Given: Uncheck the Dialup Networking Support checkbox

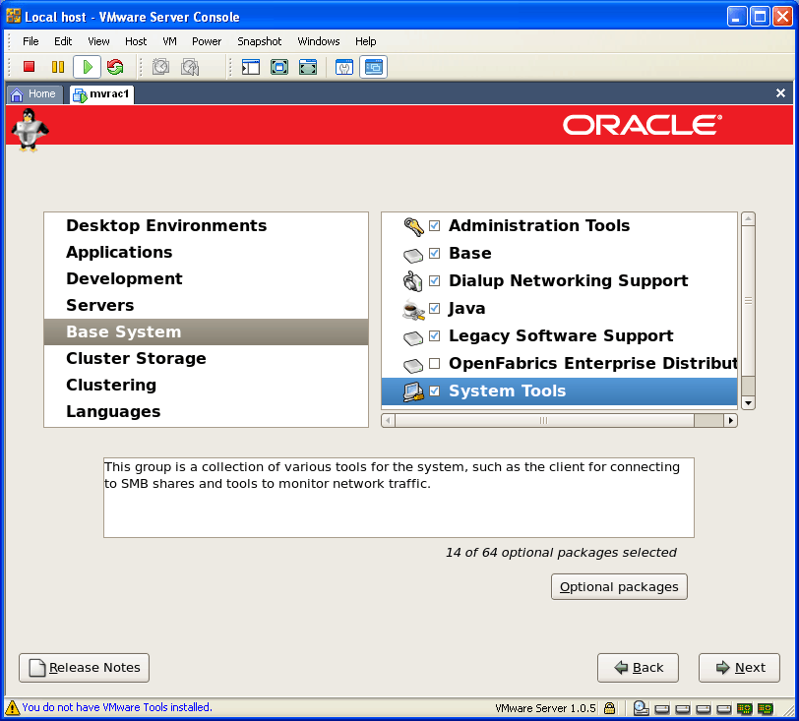Looking at the screenshot, I should tap(434, 281).
